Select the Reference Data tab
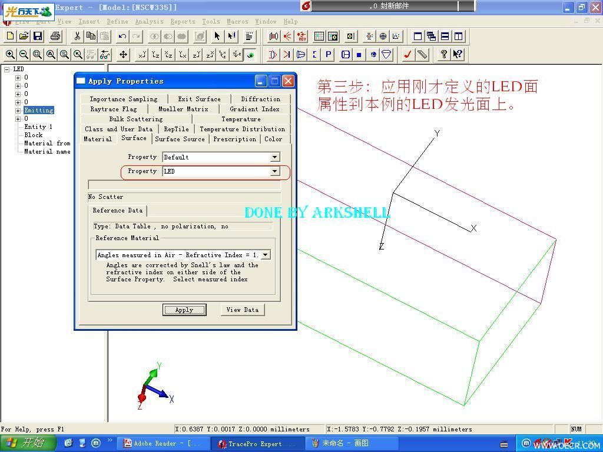603x452 pixels. (118, 211)
